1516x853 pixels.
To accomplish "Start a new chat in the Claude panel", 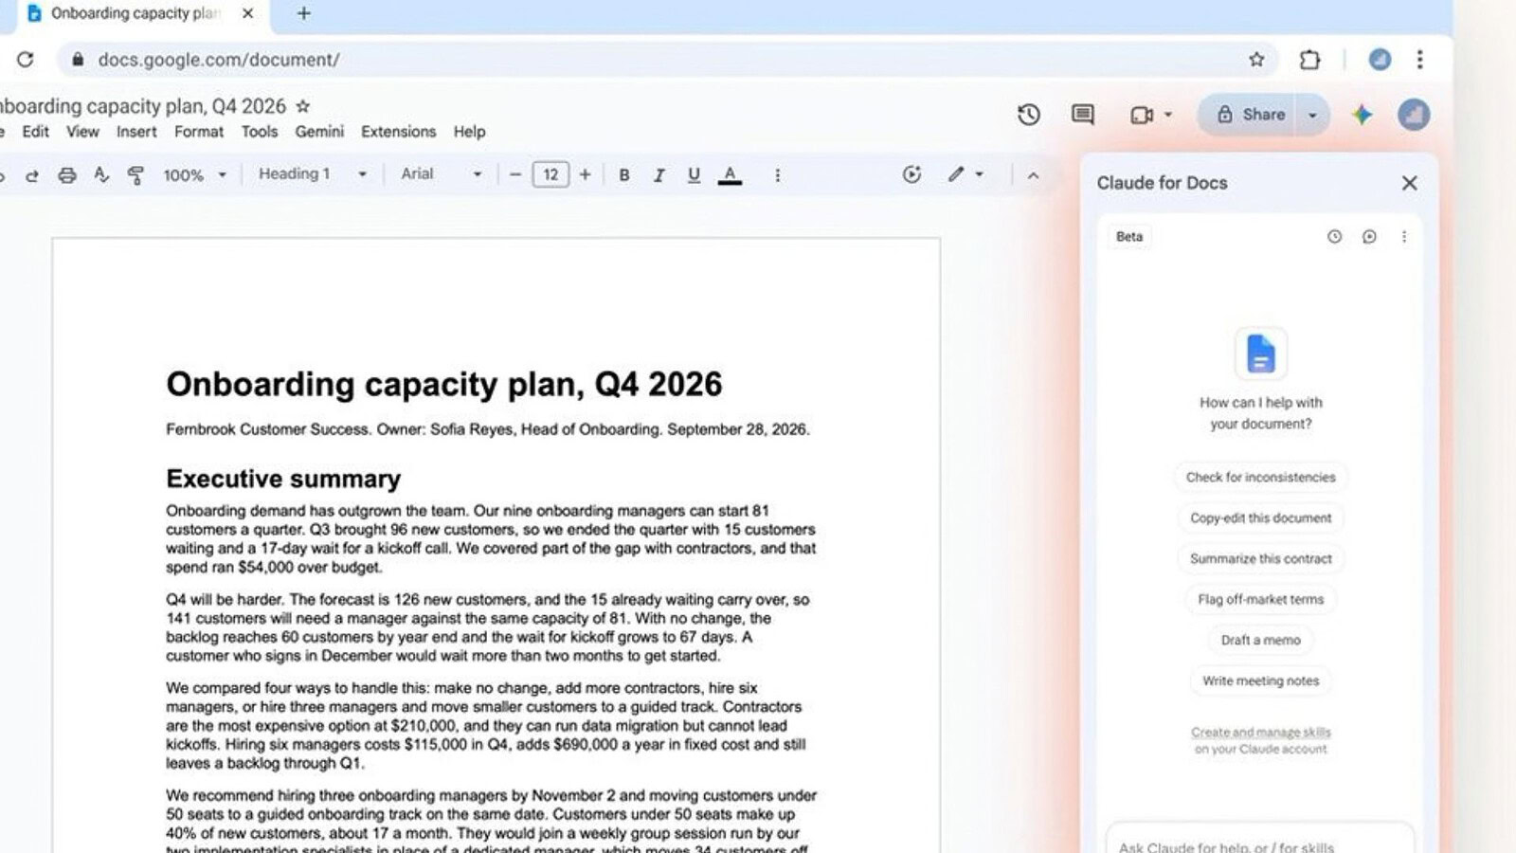I will (1369, 237).
